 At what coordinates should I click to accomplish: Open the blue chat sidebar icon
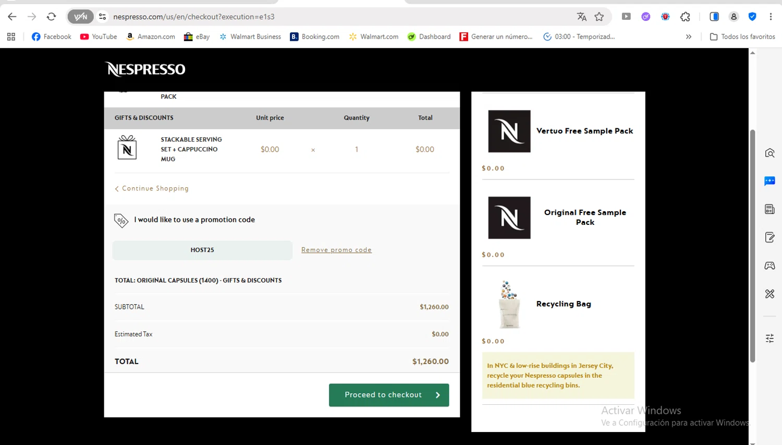pyautogui.click(x=769, y=181)
